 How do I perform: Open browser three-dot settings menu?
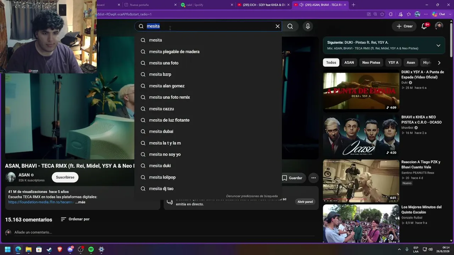coord(426,14)
